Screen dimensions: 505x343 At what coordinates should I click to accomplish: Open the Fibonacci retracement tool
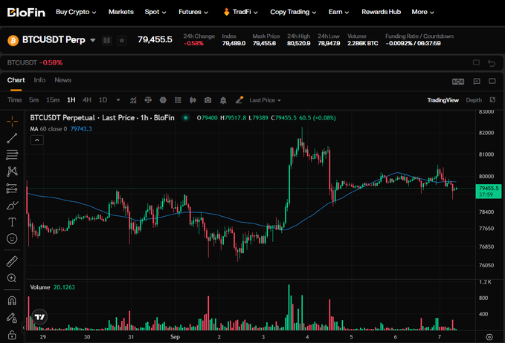click(12, 154)
